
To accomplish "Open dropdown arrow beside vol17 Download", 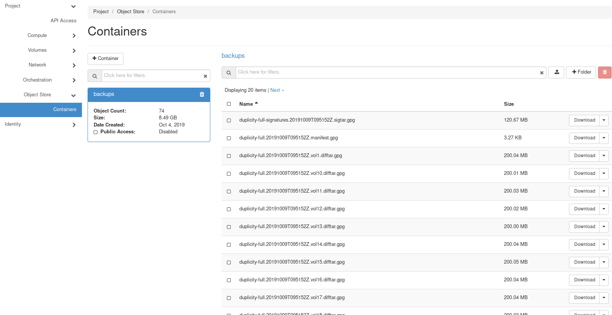I will (604, 298).
